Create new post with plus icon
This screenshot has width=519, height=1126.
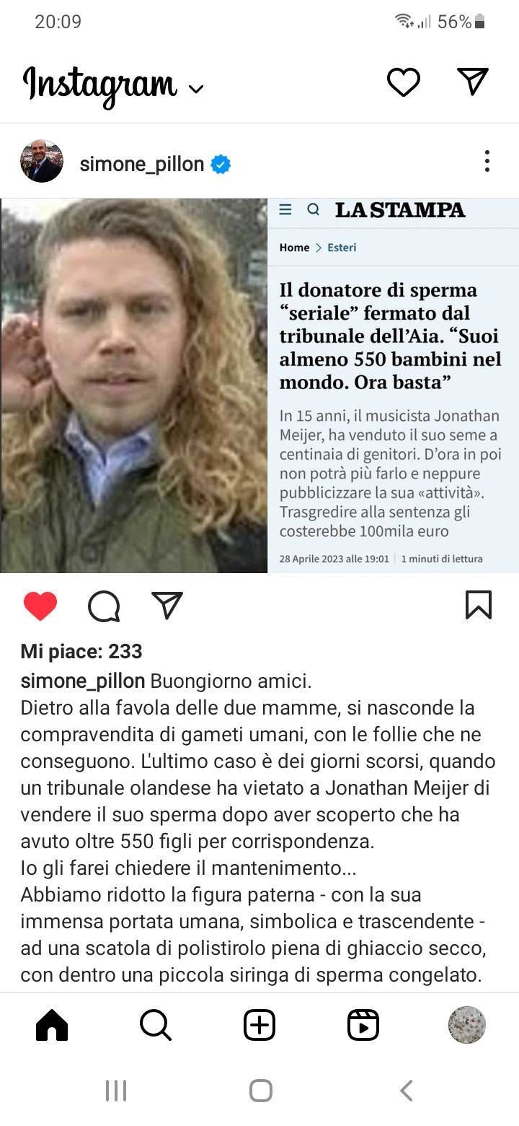pyautogui.click(x=259, y=1025)
